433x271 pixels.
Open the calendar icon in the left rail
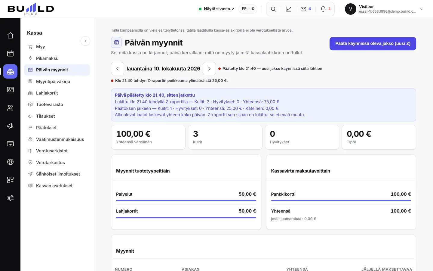click(10, 53)
